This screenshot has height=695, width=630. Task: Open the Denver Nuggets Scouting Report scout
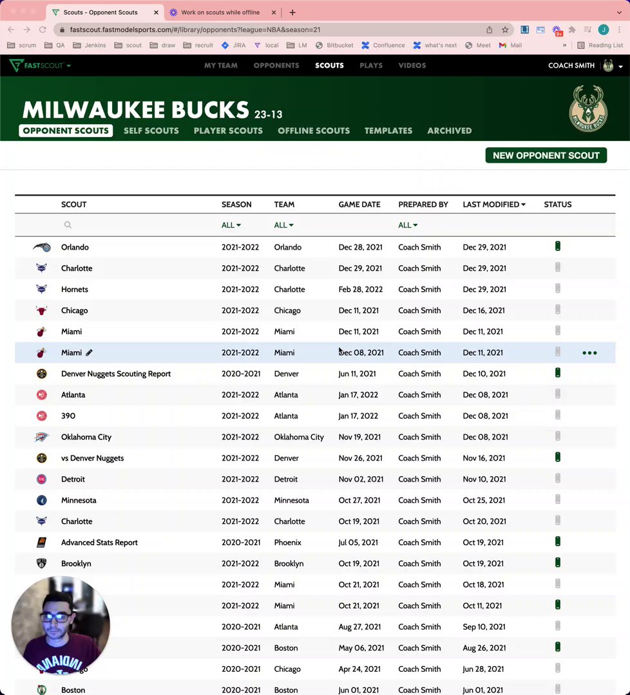point(116,374)
